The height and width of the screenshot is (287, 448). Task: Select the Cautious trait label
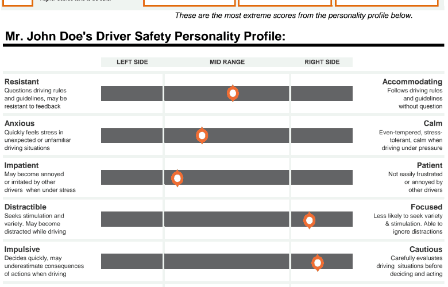pos(426,249)
